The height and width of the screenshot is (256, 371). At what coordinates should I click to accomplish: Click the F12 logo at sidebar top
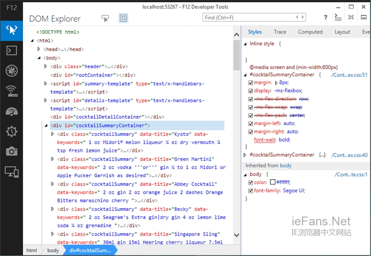click(x=11, y=8)
